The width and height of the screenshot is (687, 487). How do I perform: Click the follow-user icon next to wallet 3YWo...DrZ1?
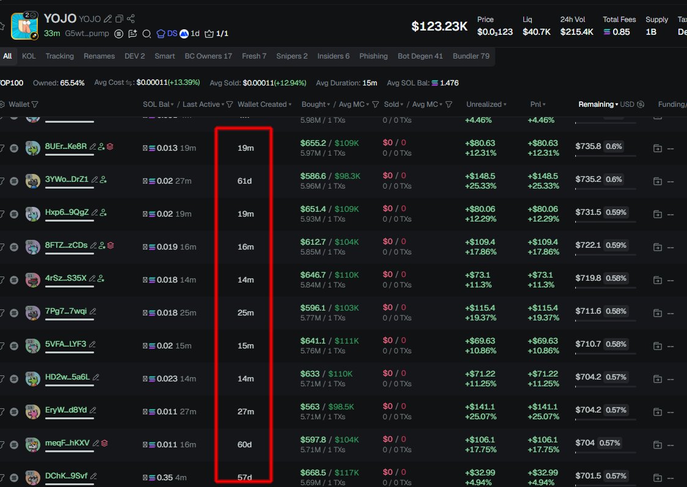coord(103,179)
